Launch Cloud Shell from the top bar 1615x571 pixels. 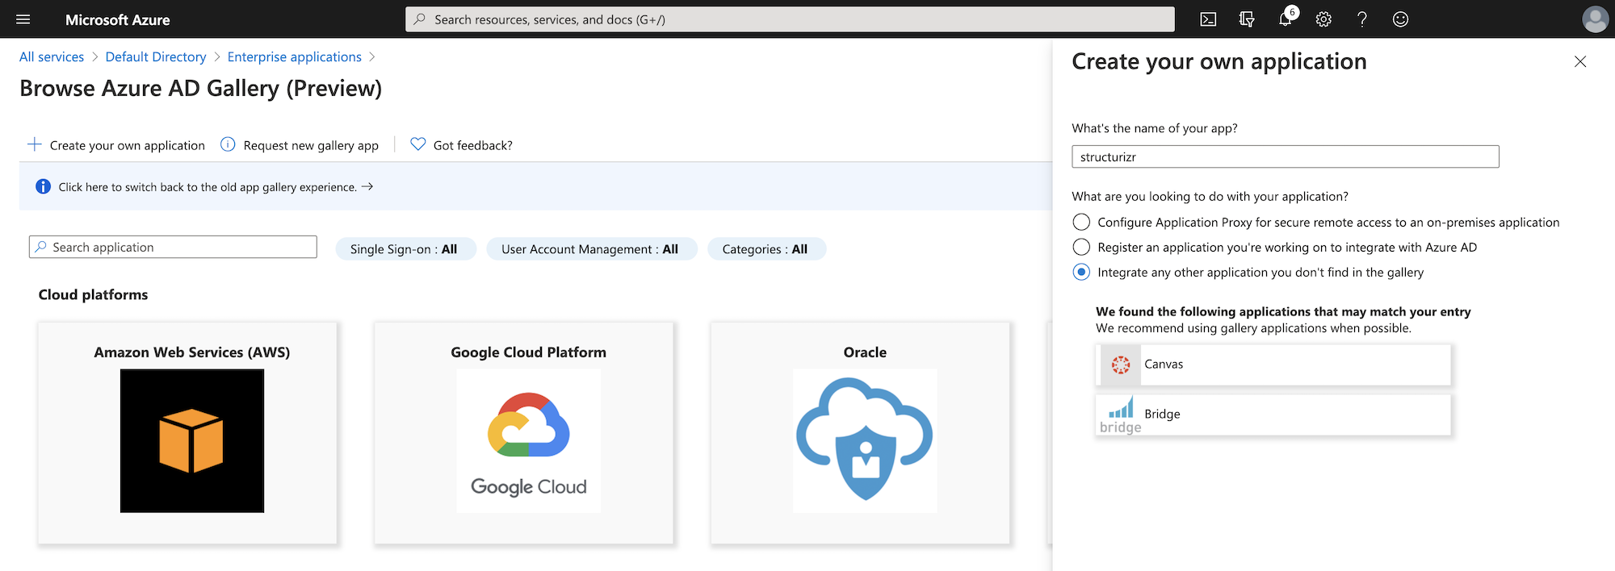(1208, 19)
